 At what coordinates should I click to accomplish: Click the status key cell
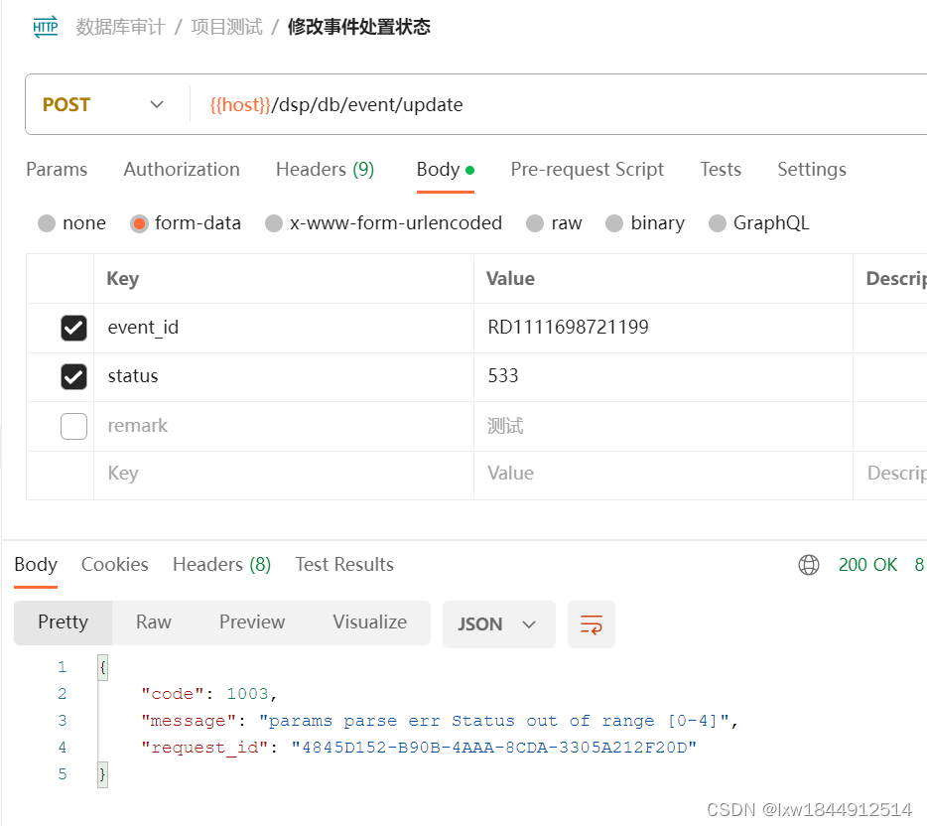coord(284,377)
